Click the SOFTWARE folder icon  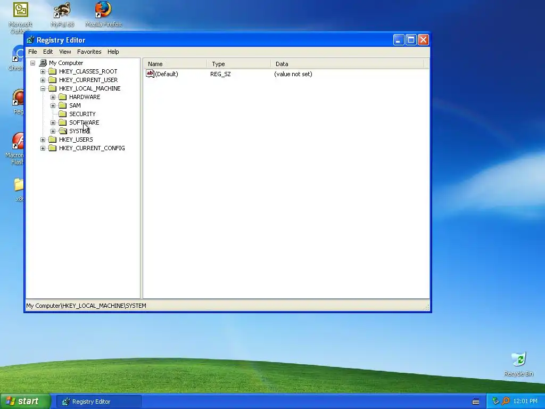coord(63,122)
